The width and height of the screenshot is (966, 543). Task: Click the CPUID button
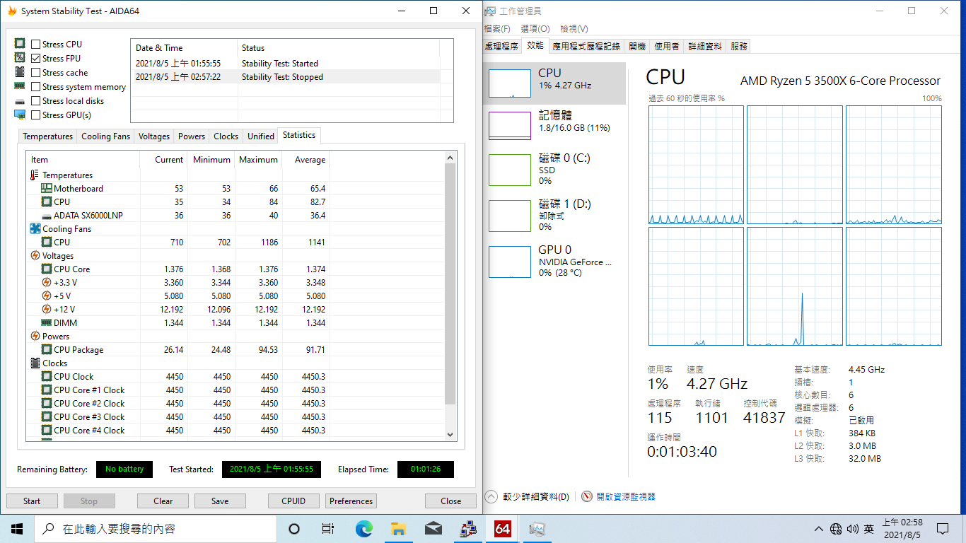293,501
